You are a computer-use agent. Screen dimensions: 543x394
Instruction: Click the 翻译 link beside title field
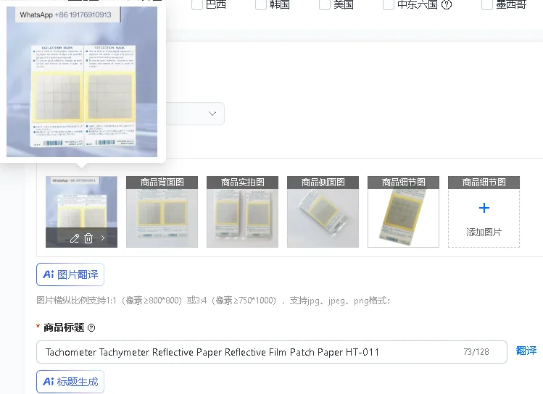pos(526,351)
